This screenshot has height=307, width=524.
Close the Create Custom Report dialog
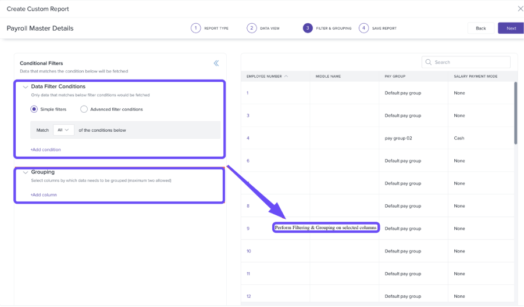(x=520, y=9)
